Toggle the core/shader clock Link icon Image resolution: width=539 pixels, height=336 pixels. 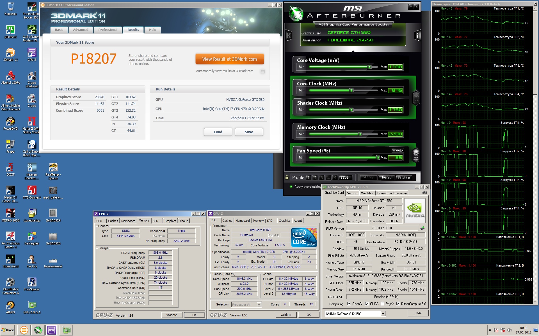point(416,97)
